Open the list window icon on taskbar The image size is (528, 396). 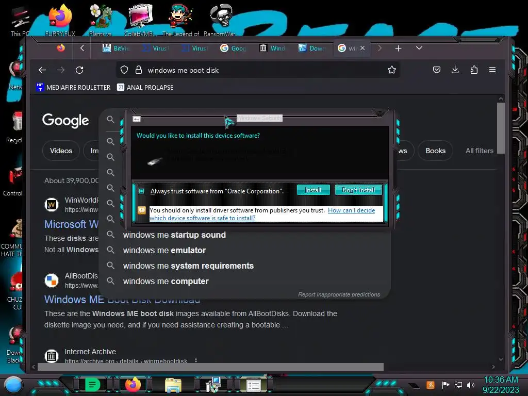tap(254, 385)
